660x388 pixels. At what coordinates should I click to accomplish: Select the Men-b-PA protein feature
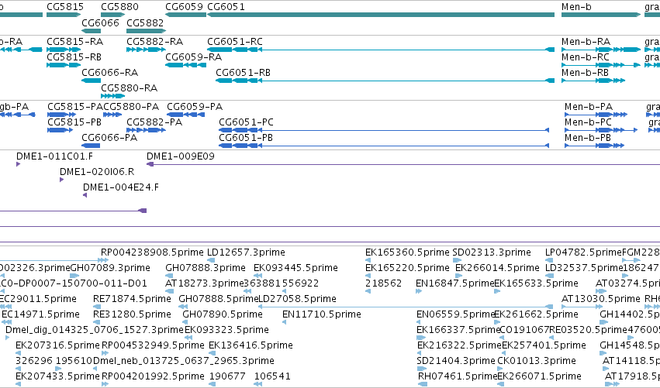(596, 115)
